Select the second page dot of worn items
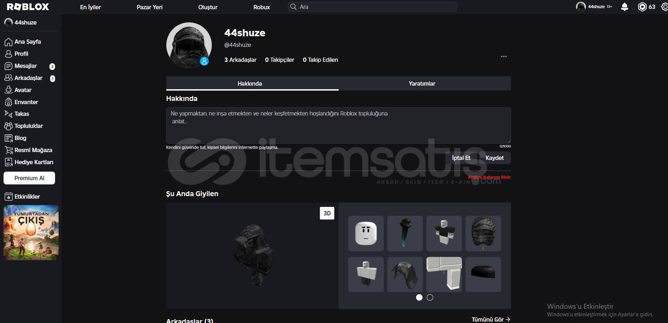This screenshot has height=323, width=668. pos(430,297)
